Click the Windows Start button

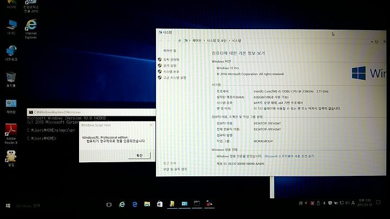click(x=8, y=205)
